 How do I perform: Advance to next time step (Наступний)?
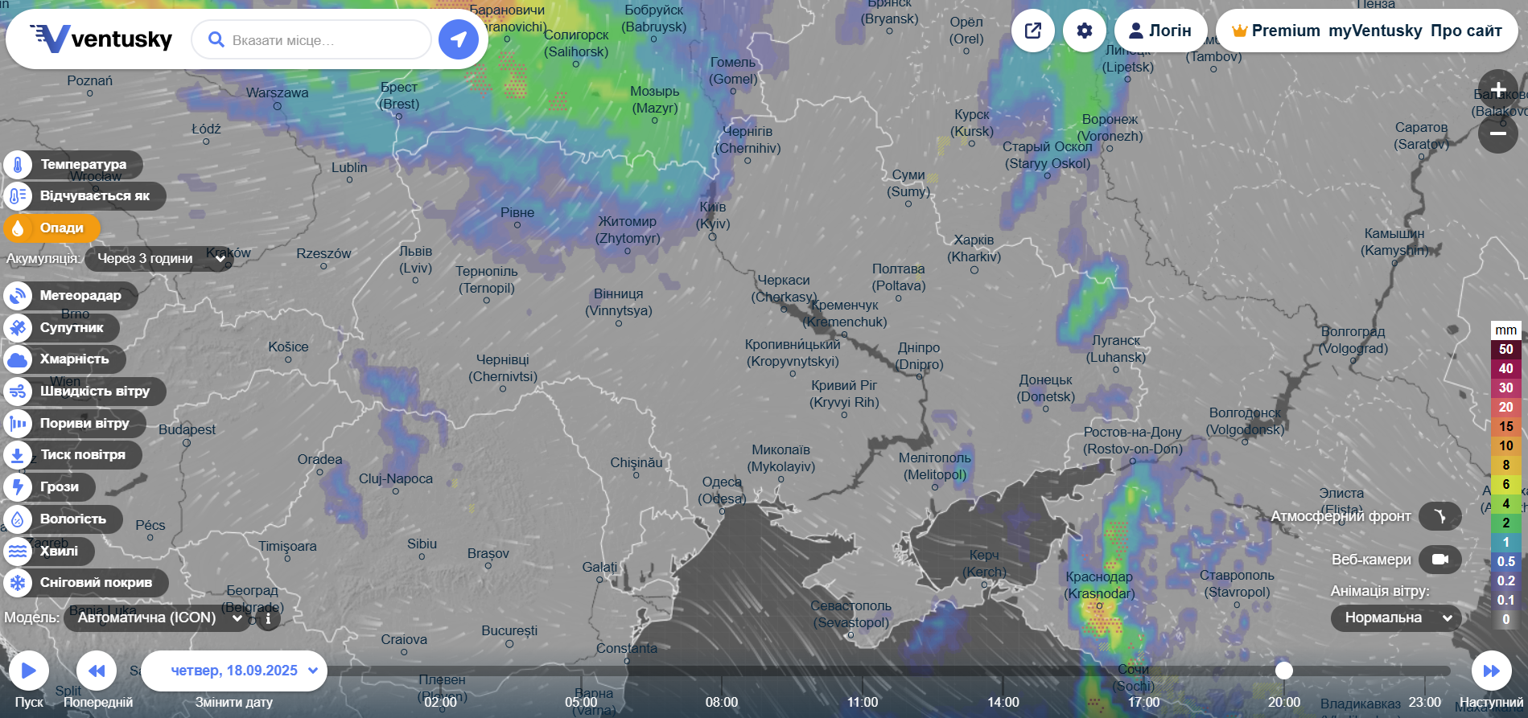click(x=1491, y=671)
